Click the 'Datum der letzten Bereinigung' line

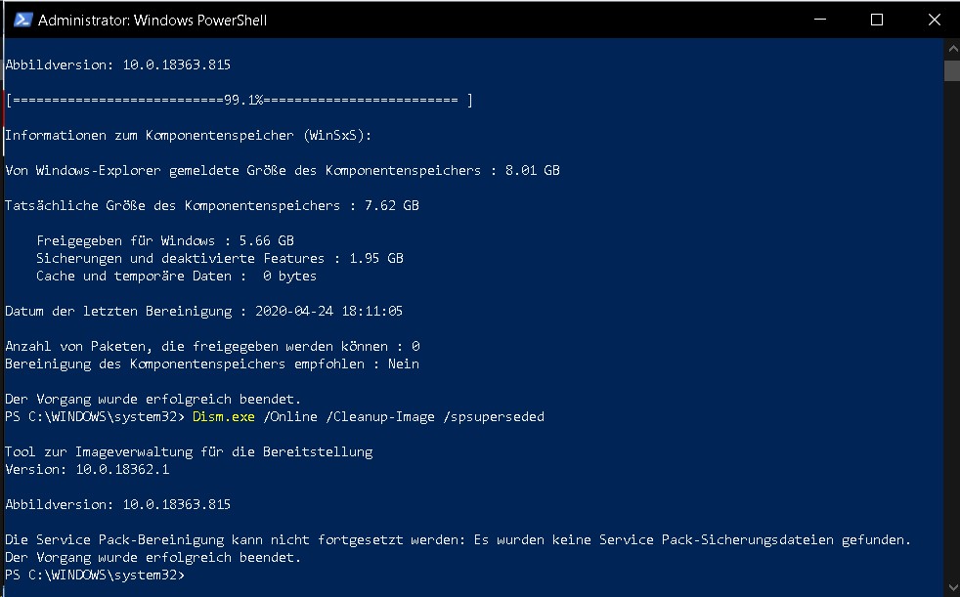coord(204,312)
